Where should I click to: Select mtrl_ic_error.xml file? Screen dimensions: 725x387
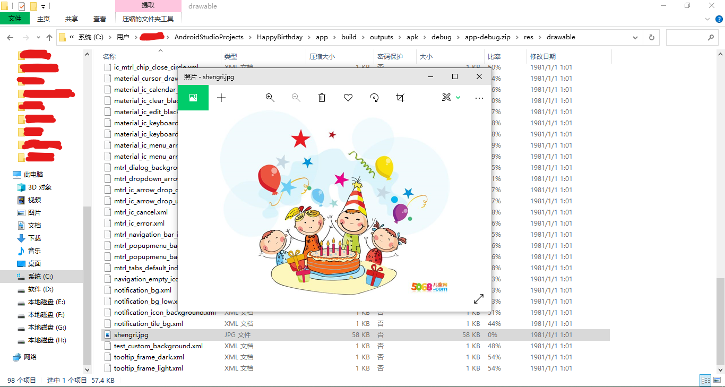(x=139, y=223)
